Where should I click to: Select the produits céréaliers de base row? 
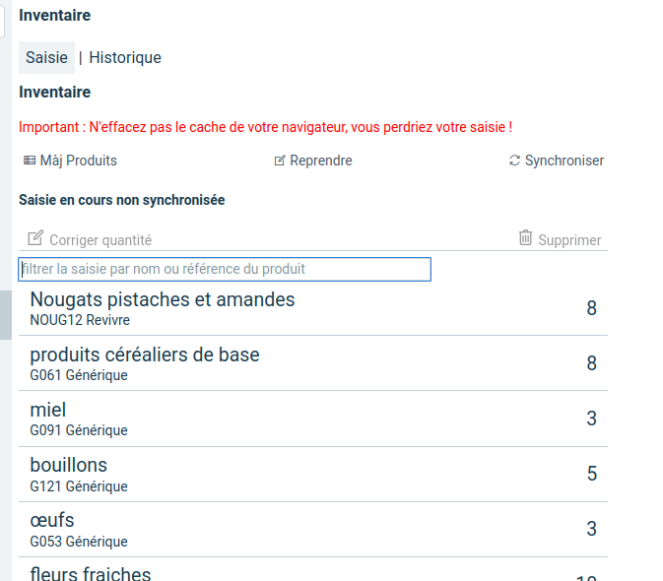313,363
